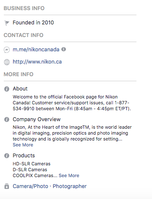Open the http://www.nikon.ca website link
The height and width of the screenshot is (199, 152).
click(x=37, y=62)
